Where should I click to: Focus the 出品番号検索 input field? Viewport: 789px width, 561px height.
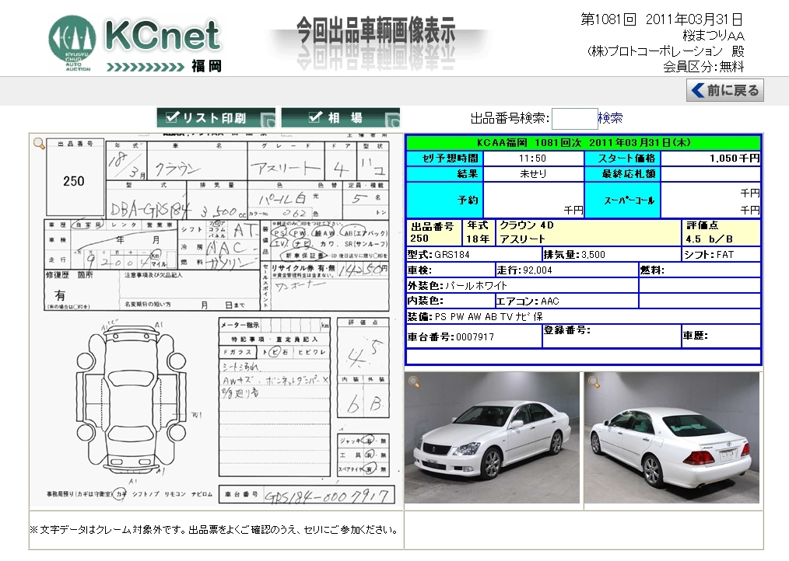click(575, 119)
